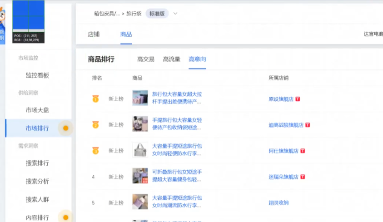
Task: Click the product thumbnail for rank 3 gray bag
Action: (x=140, y=150)
